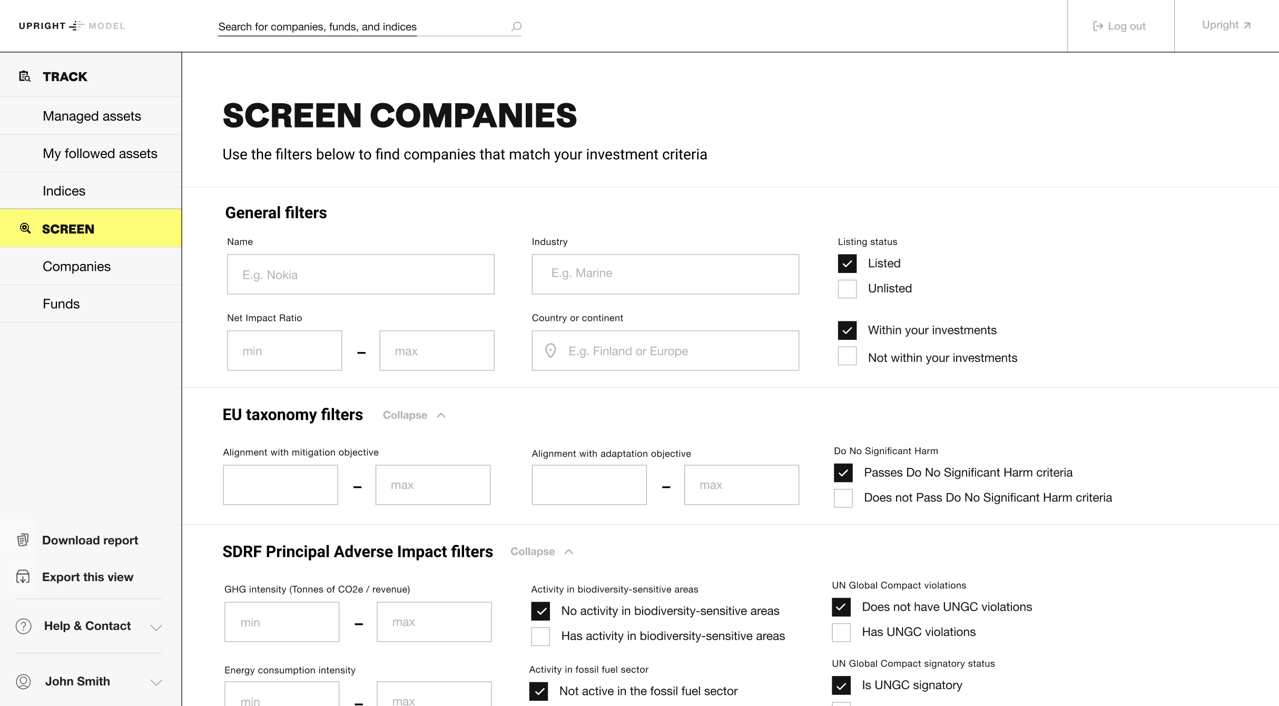Enable the Unlisted checkbox
This screenshot has width=1279, height=706.
[847, 289]
